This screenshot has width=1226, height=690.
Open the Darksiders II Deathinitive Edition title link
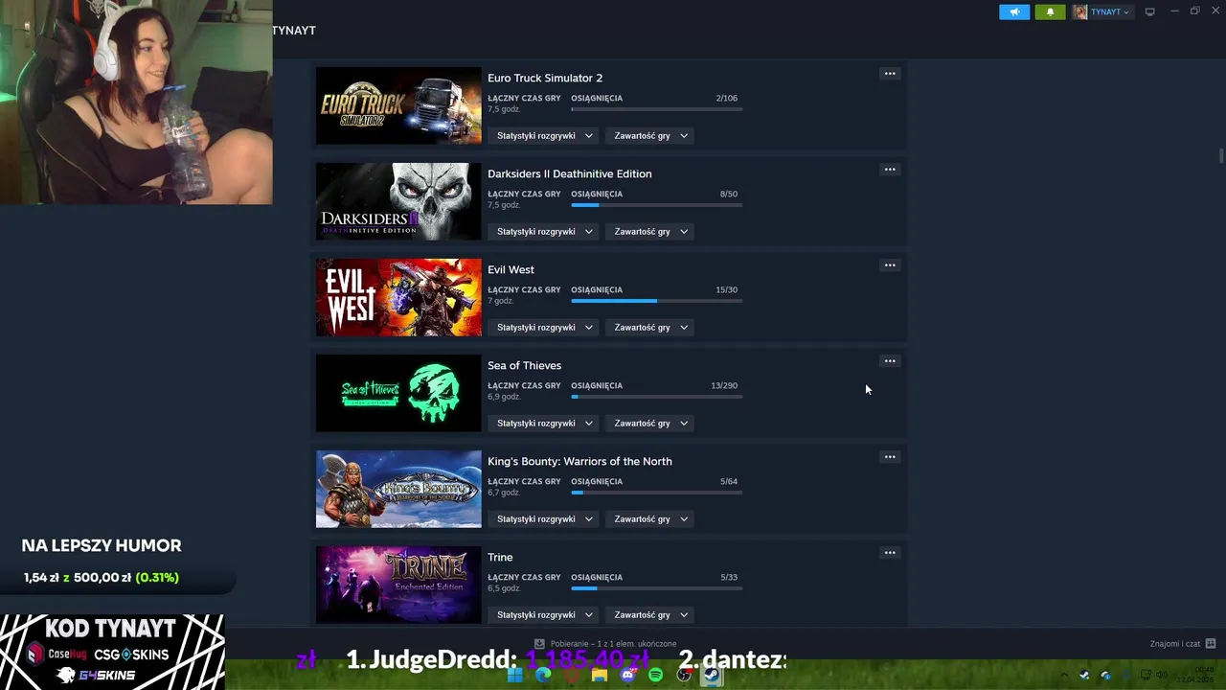[570, 173]
